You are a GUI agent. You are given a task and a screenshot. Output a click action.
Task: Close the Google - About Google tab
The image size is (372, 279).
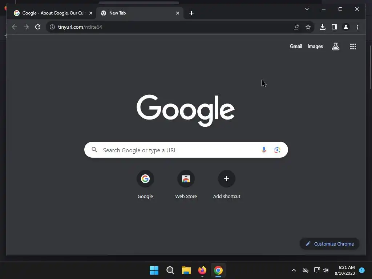click(x=90, y=13)
